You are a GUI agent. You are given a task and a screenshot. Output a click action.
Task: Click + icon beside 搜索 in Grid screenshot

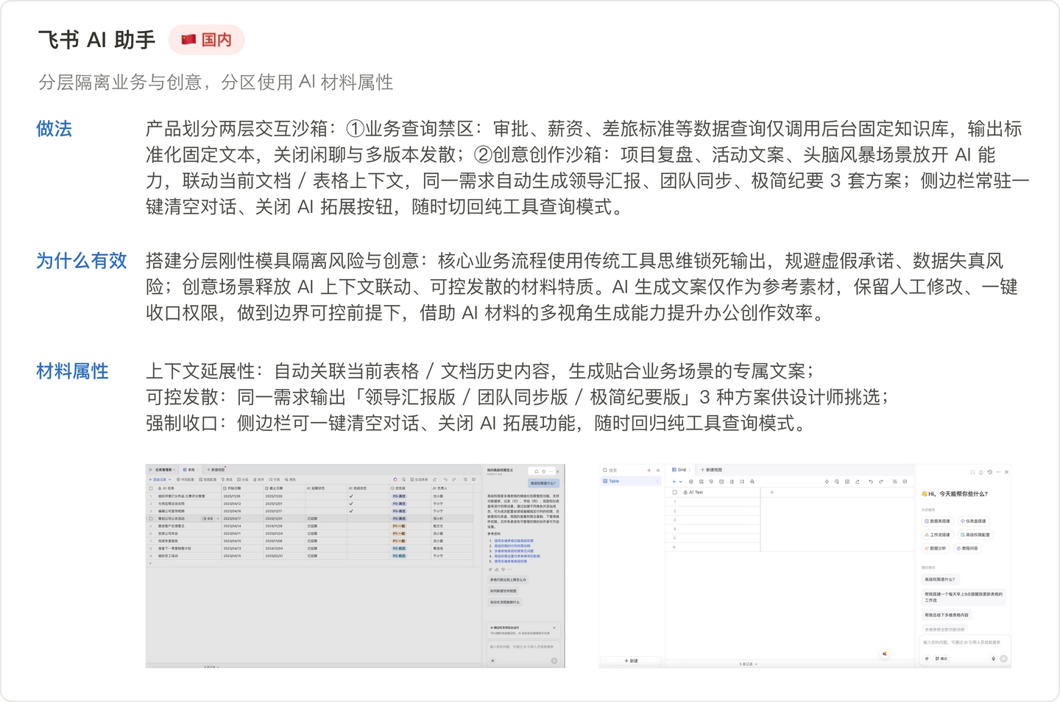649,470
